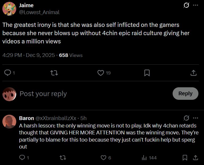Share Jaime's post
Screen dimensions: 204x165
[x=194, y=73]
